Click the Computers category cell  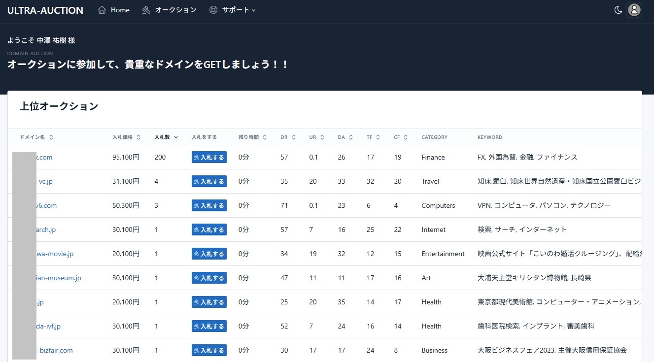(x=439, y=205)
